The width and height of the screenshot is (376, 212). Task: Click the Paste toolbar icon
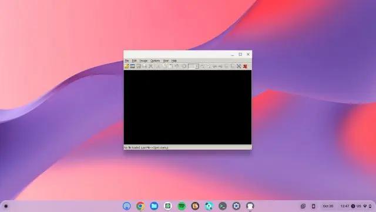[x=170, y=66]
